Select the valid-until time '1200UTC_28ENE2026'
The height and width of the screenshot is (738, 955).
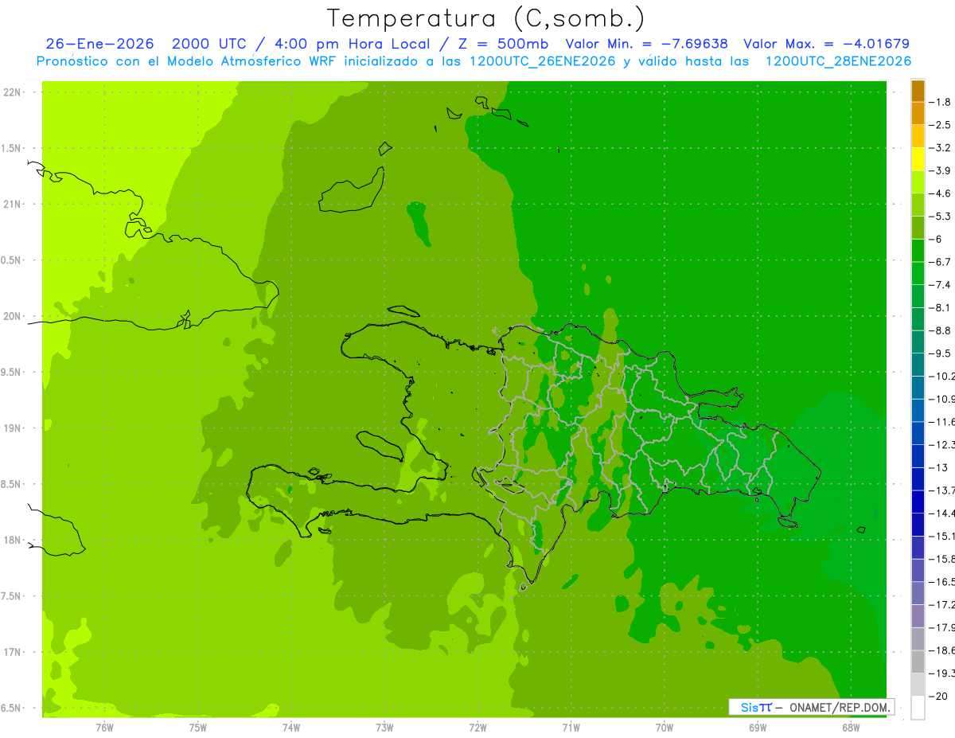point(838,61)
